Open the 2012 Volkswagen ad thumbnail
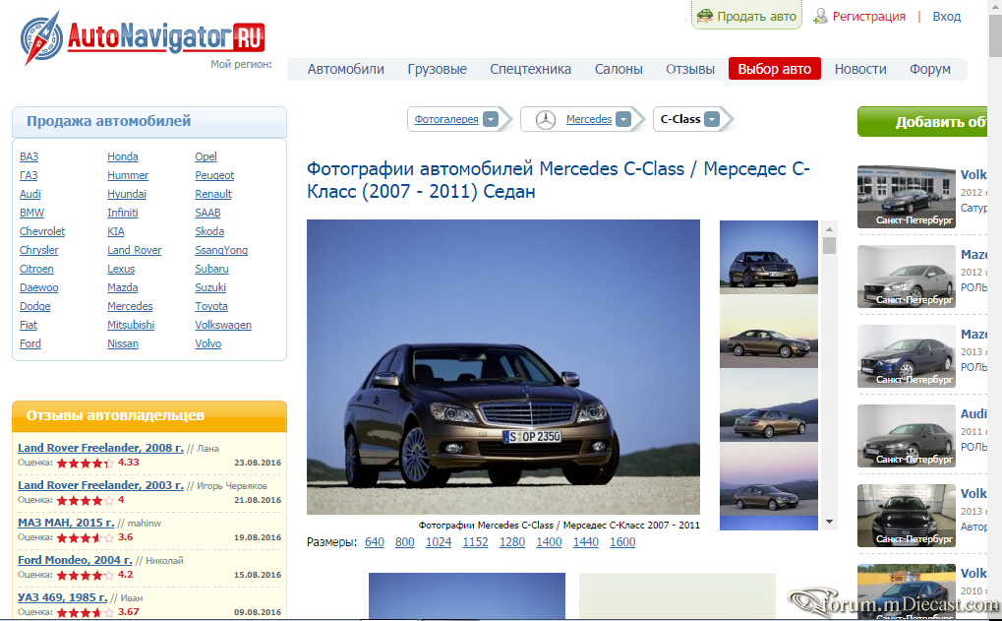The height and width of the screenshot is (621, 1002). click(907, 197)
